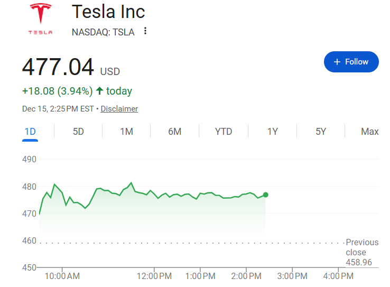
Task: Select the Max time range tab
Action: tap(369, 132)
